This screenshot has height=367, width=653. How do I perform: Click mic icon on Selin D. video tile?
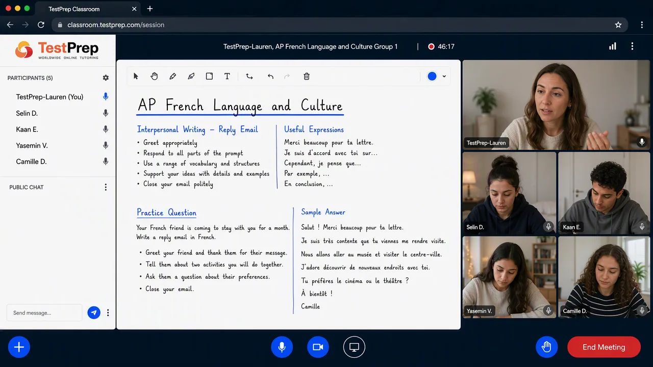548,227
